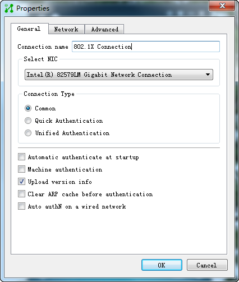
Task: Switch to the Network tab
Action: point(66,29)
